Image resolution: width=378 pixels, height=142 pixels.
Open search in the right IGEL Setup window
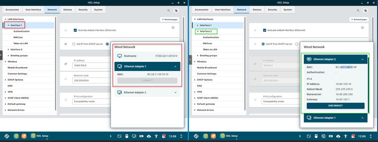[358, 11]
